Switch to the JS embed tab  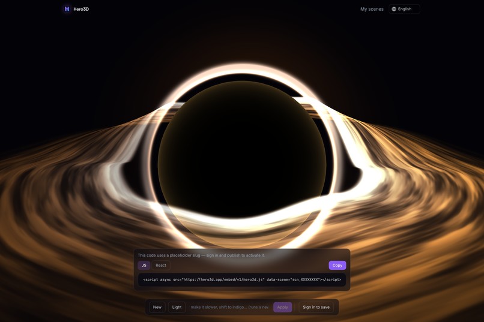click(144, 265)
